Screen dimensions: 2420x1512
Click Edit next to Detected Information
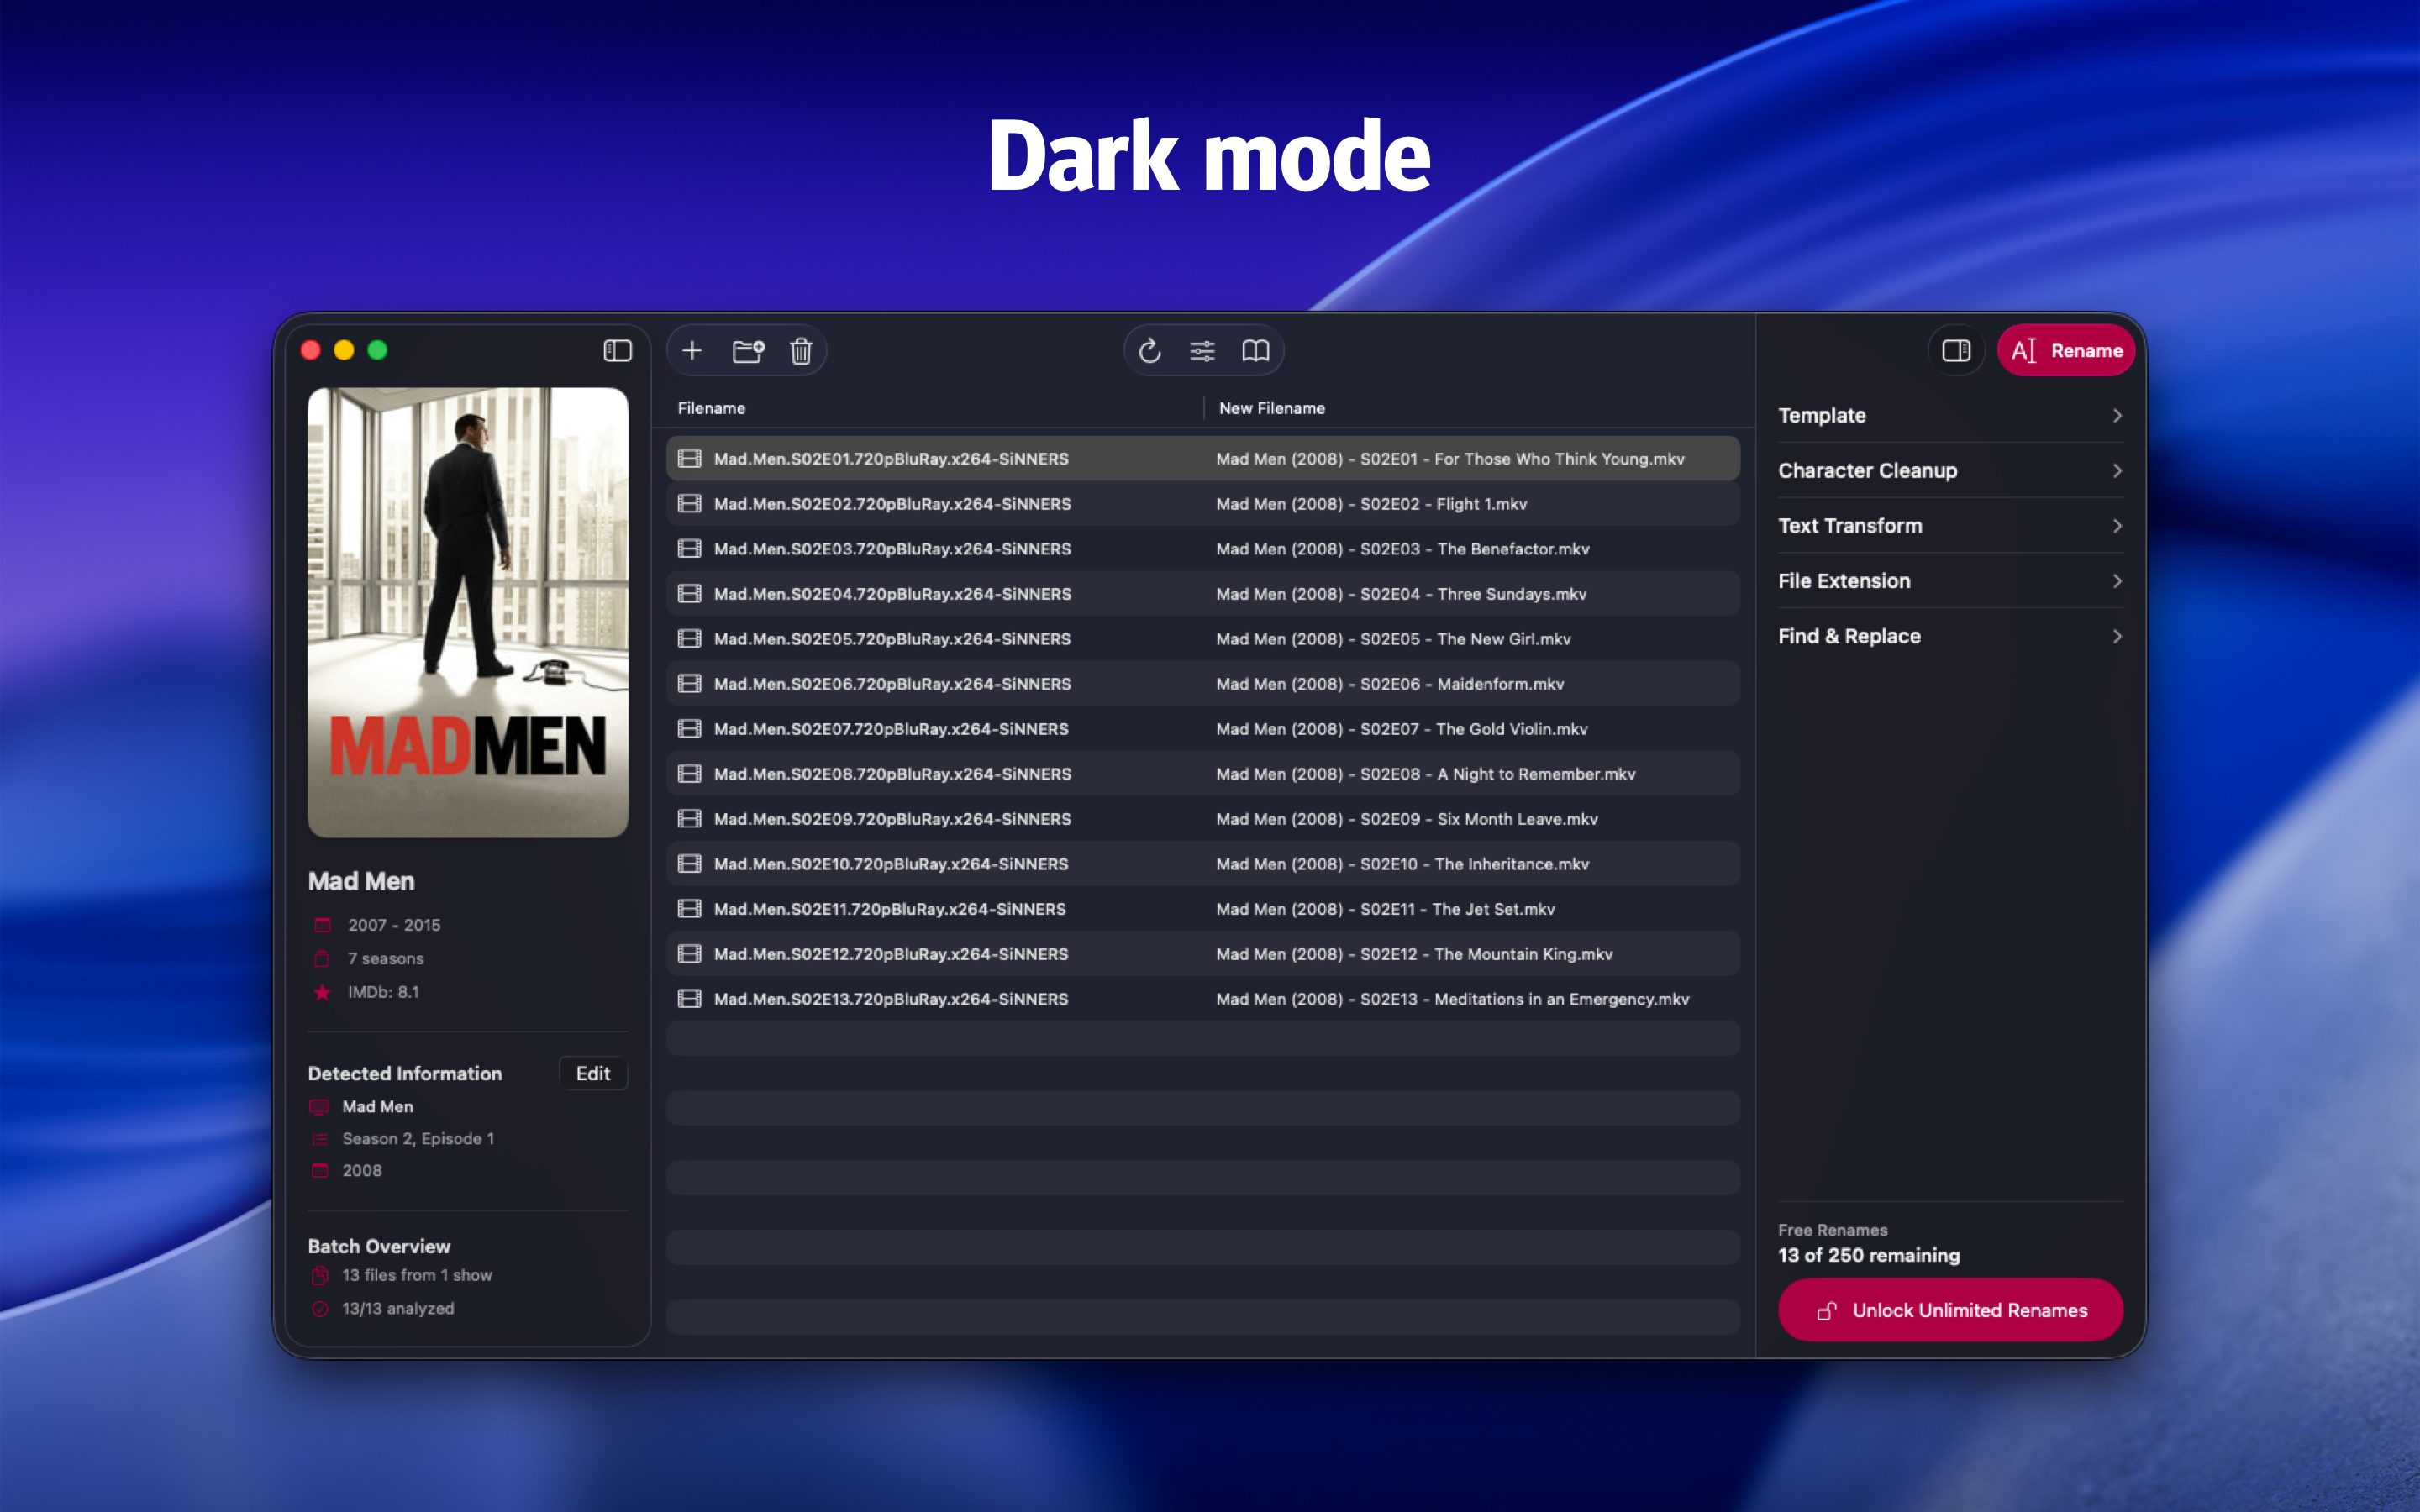pos(592,1073)
